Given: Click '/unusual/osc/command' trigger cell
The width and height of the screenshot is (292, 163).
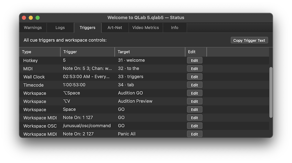Looking at the screenshot, I should (x=87, y=126).
